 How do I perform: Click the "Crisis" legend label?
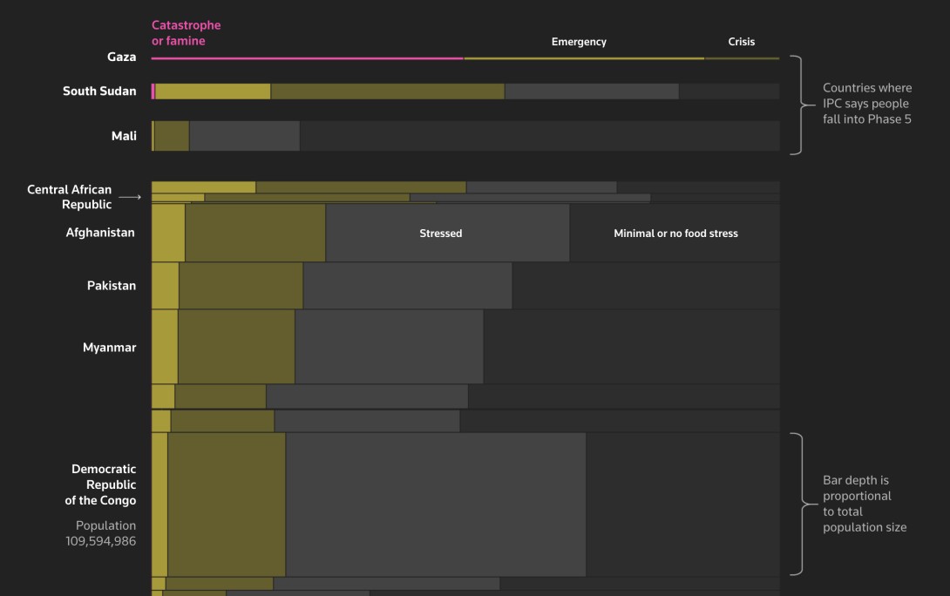click(x=741, y=42)
